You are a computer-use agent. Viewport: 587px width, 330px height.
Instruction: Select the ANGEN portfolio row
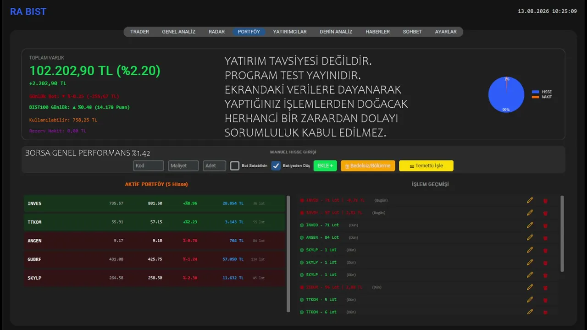click(154, 241)
